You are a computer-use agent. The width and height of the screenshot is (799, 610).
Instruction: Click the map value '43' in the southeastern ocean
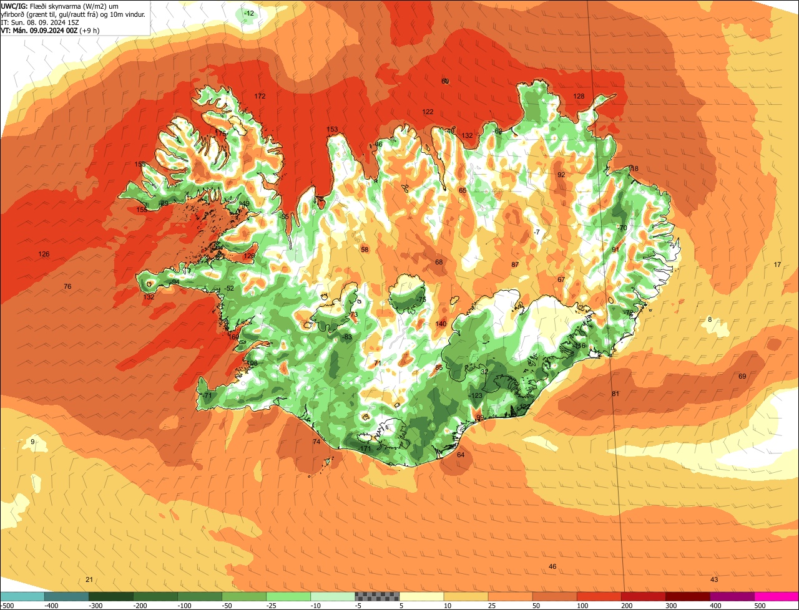(x=714, y=579)
